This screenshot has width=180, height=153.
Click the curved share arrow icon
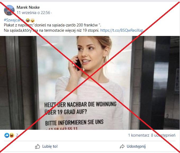point(122,146)
